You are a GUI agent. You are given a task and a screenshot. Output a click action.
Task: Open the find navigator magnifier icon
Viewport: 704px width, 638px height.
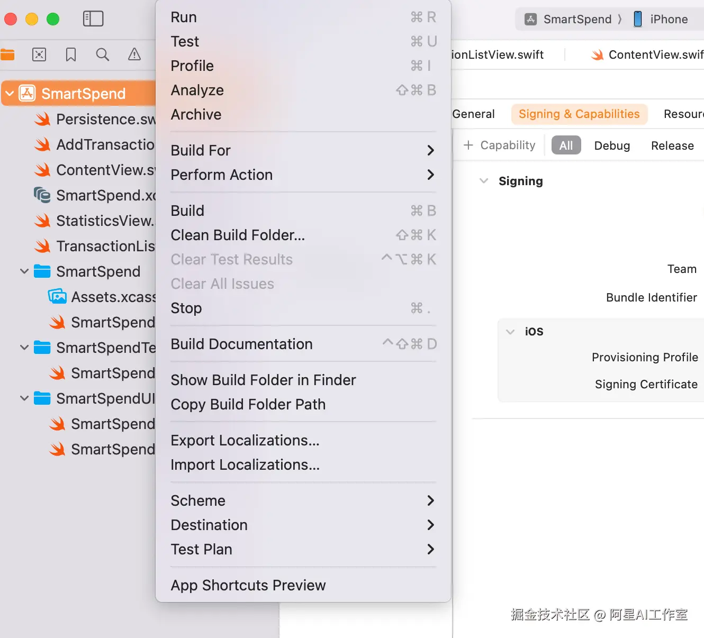(103, 54)
